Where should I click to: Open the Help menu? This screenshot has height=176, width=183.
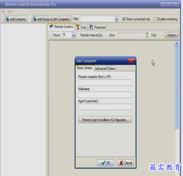(10, 11)
